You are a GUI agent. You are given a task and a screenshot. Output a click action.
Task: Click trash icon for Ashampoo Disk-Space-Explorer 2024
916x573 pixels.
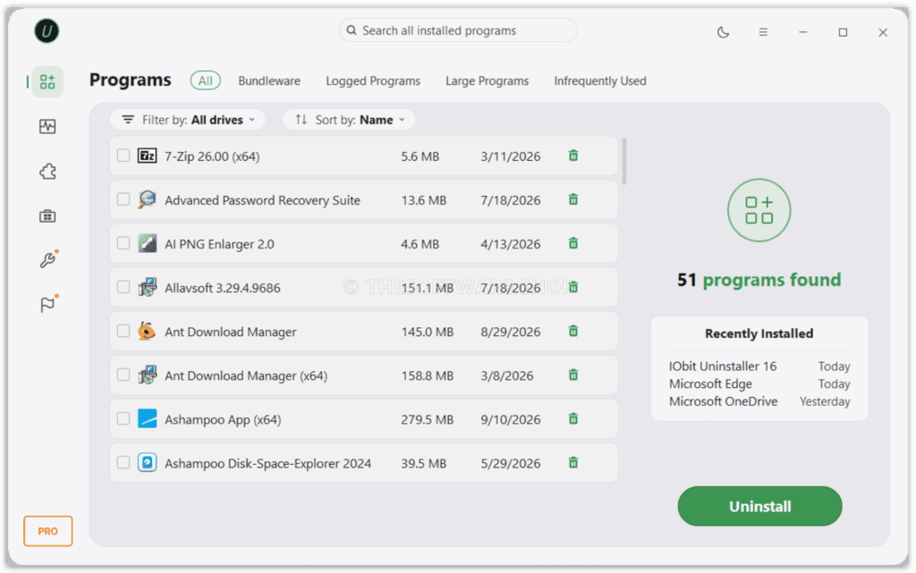(x=573, y=462)
